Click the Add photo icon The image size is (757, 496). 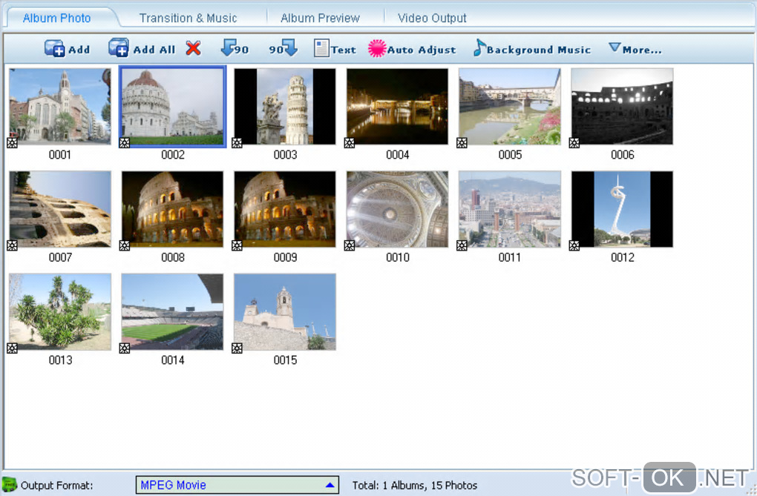(x=55, y=49)
